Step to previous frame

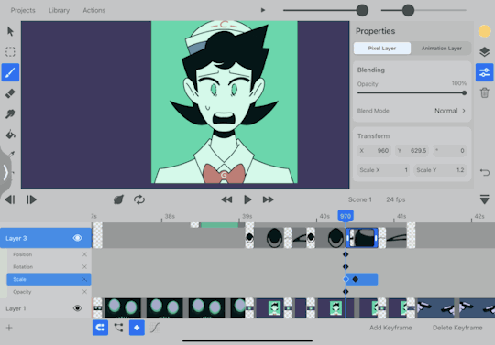coord(10,199)
